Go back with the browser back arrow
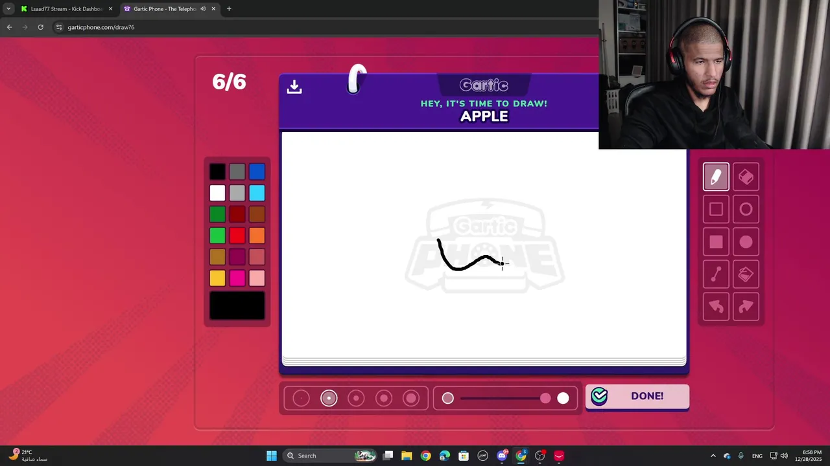 pos(9,27)
